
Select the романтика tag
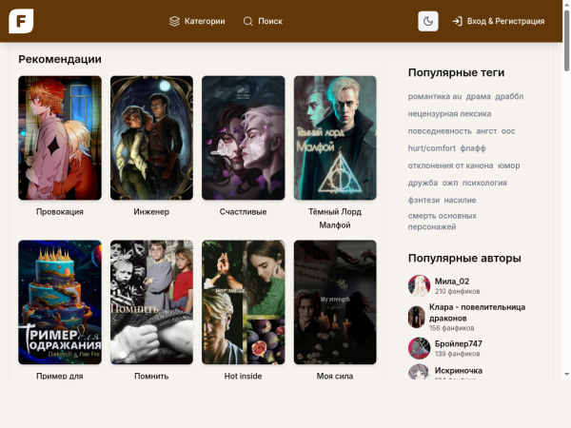[x=429, y=96]
